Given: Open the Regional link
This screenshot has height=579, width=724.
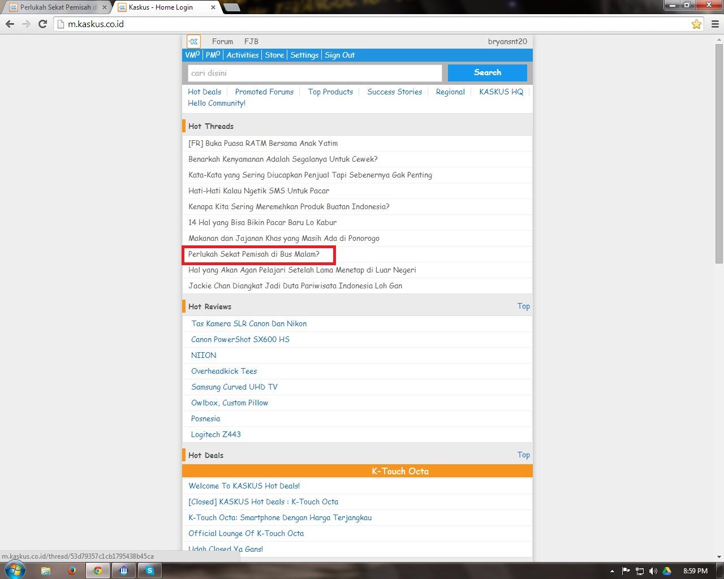Looking at the screenshot, I should click(450, 92).
